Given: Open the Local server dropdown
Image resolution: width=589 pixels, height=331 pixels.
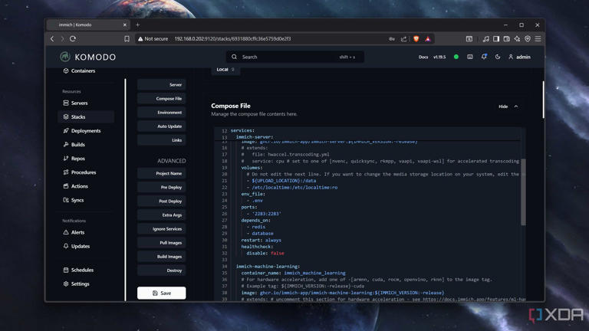Looking at the screenshot, I should 225,70.
